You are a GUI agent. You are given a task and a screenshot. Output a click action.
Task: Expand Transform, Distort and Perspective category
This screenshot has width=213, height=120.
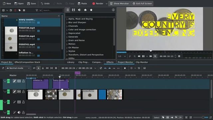pyautogui.click(x=67, y=55)
